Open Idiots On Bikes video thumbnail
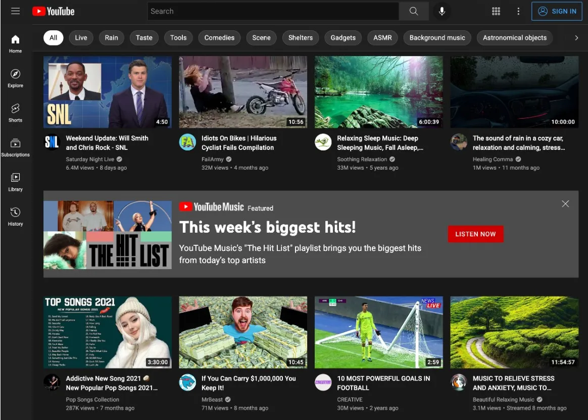 243,92
